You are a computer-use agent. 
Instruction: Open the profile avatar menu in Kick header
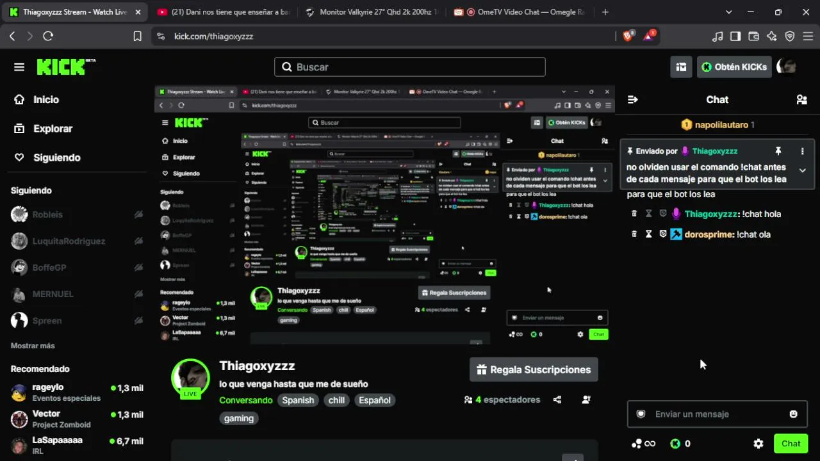(x=786, y=67)
